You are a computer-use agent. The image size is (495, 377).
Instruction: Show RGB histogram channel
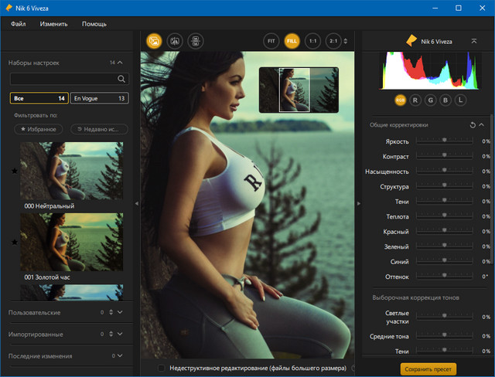(x=401, y=100)
